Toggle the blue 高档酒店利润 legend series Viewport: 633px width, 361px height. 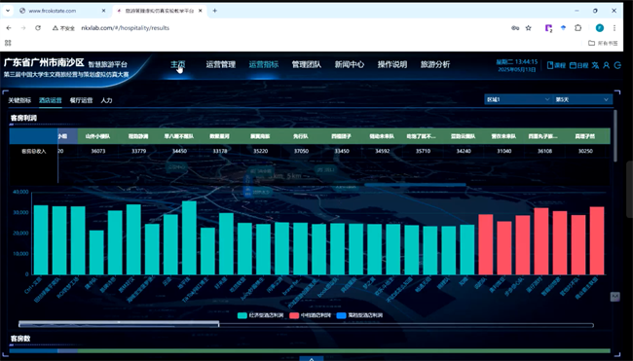pyautogui.click(x=359, y=315)
